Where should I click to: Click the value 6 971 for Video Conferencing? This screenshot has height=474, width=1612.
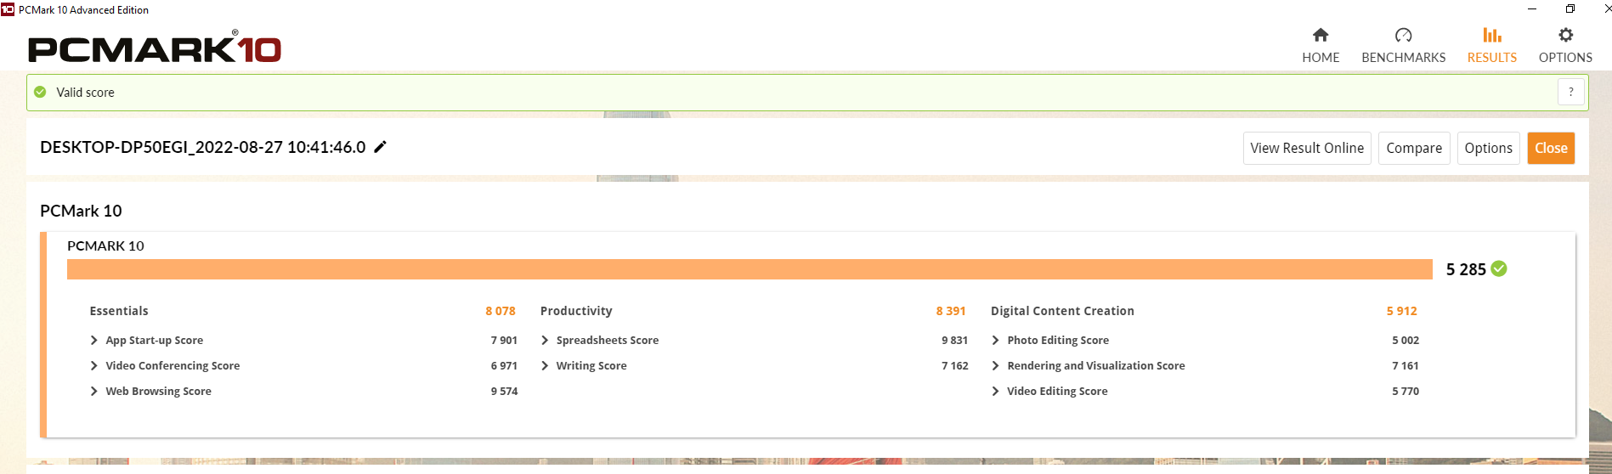(504, 365)
